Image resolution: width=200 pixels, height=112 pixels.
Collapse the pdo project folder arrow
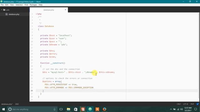click(x=2, y=10)
